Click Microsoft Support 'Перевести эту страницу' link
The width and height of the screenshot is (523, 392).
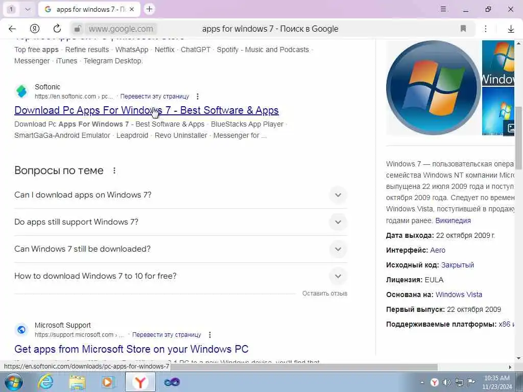(167, 335)
